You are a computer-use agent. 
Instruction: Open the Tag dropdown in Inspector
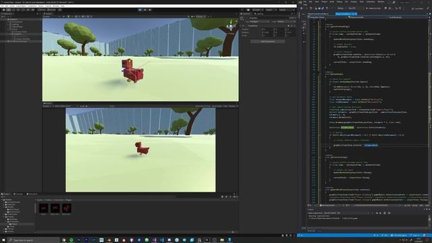point(259,22)
